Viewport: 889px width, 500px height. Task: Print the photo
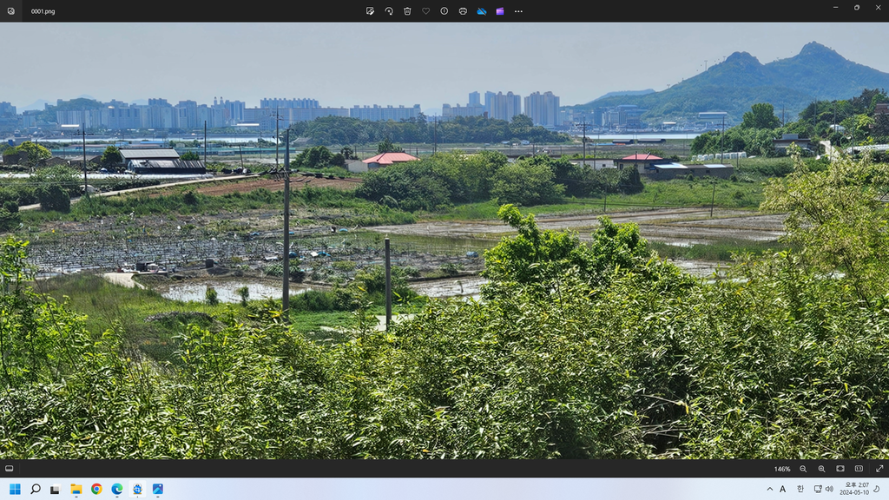pos(463,10)
